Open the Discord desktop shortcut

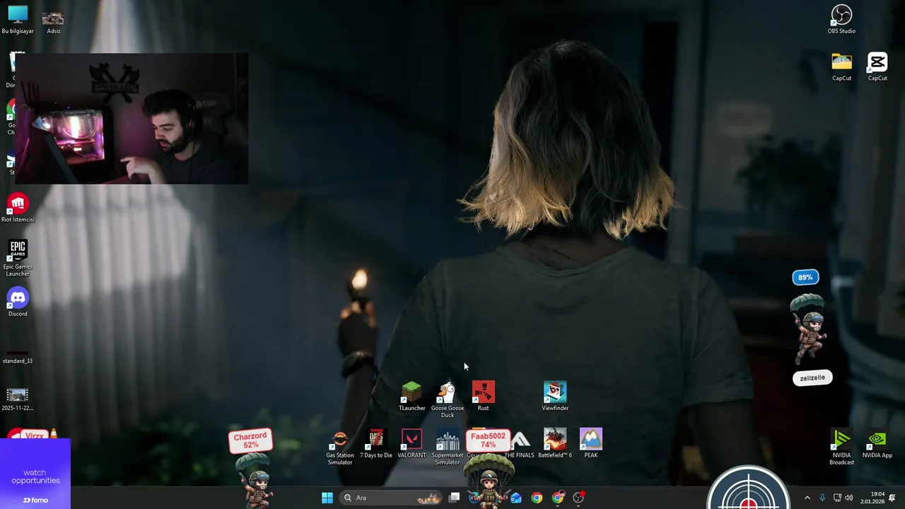pos(18,302)
